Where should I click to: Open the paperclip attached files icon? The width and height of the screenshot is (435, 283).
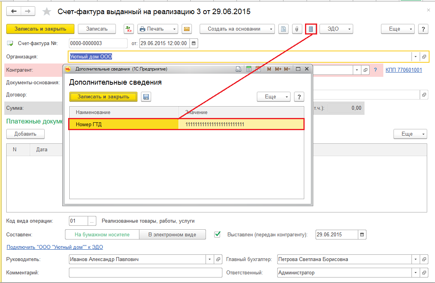click(297, 29)
